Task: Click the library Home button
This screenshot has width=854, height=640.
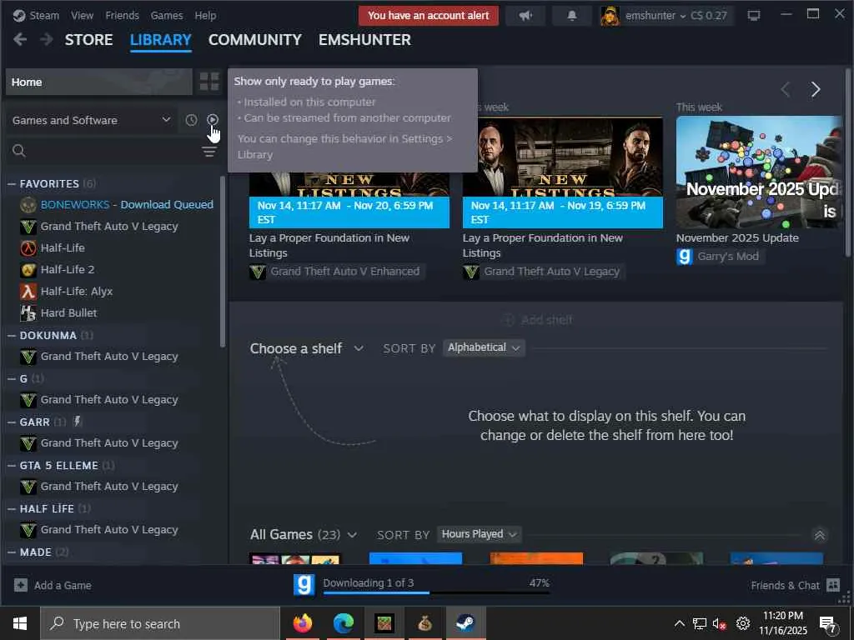Action: point(98,82)
